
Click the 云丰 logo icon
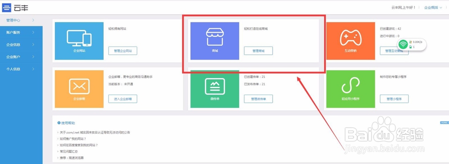click(x=7, y=8)
